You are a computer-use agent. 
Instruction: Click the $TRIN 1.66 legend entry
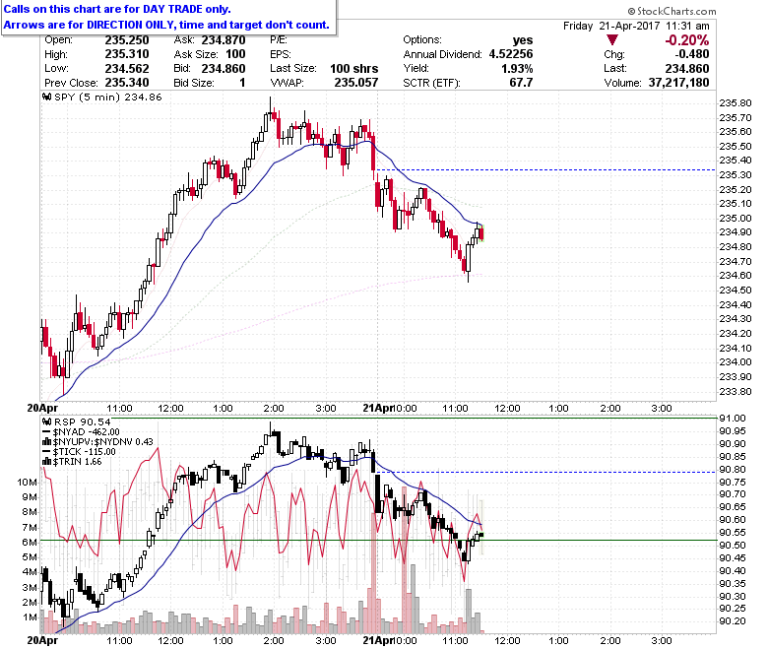[78, 462]
